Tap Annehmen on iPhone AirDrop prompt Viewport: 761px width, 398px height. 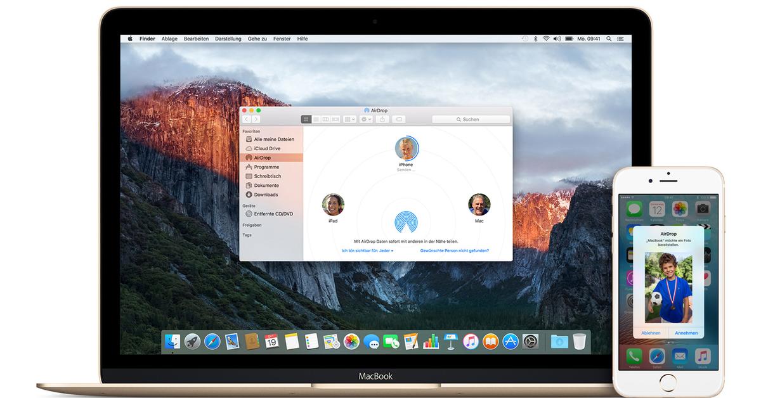(686, 333)
